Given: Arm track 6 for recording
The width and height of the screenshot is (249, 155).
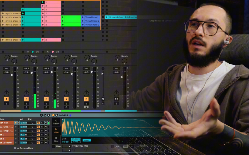Looking at the screenshot, I should coord(46,107).
